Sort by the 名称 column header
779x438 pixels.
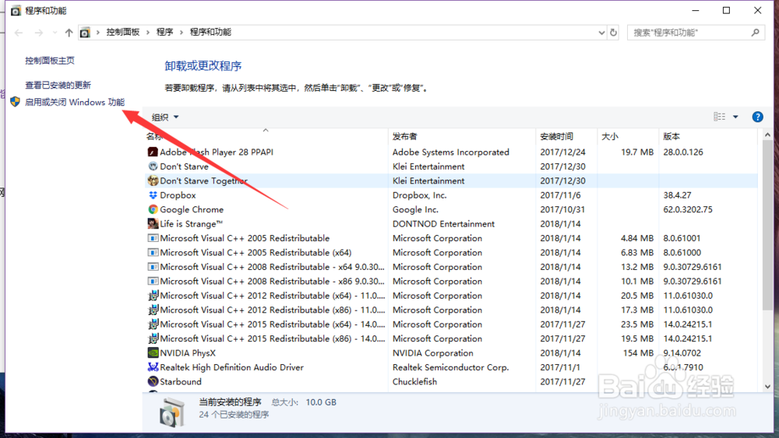[266, 136]
